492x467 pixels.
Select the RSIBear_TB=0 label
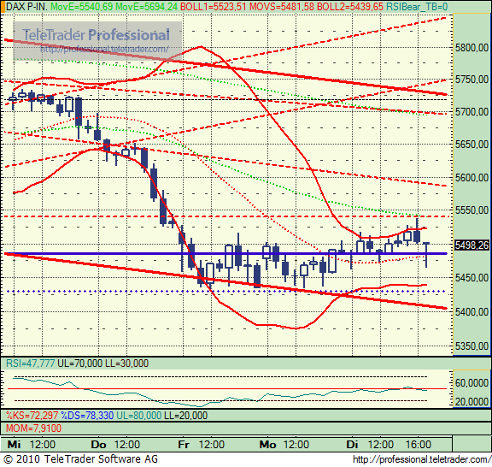(x=417, y=6)
